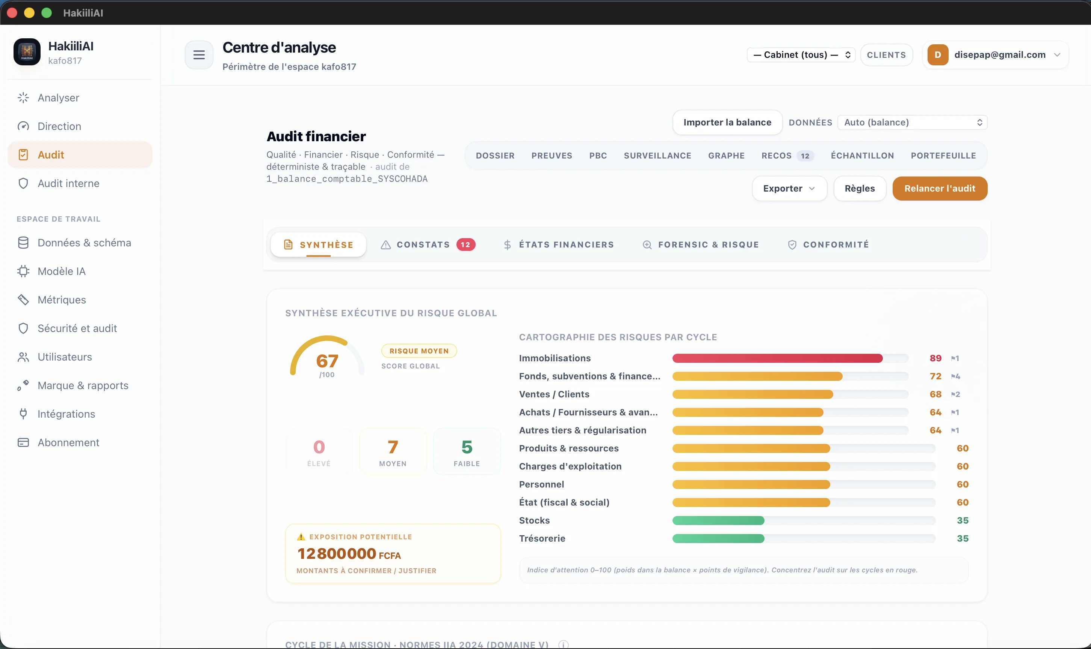Open the Constats tab
The image size is (1091, 649).
[x=428, y=245]
